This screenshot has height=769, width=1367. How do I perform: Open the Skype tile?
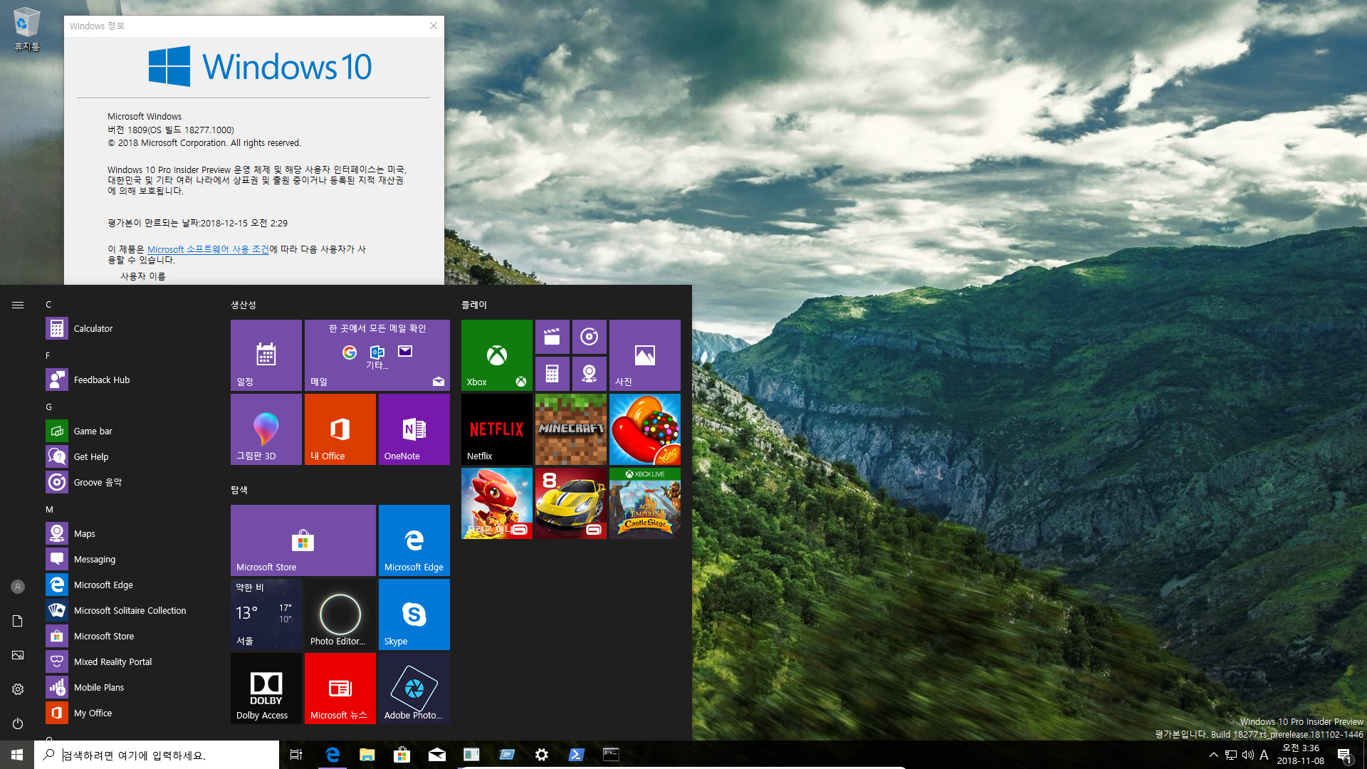pyautogui.click(x=414, y=614)
